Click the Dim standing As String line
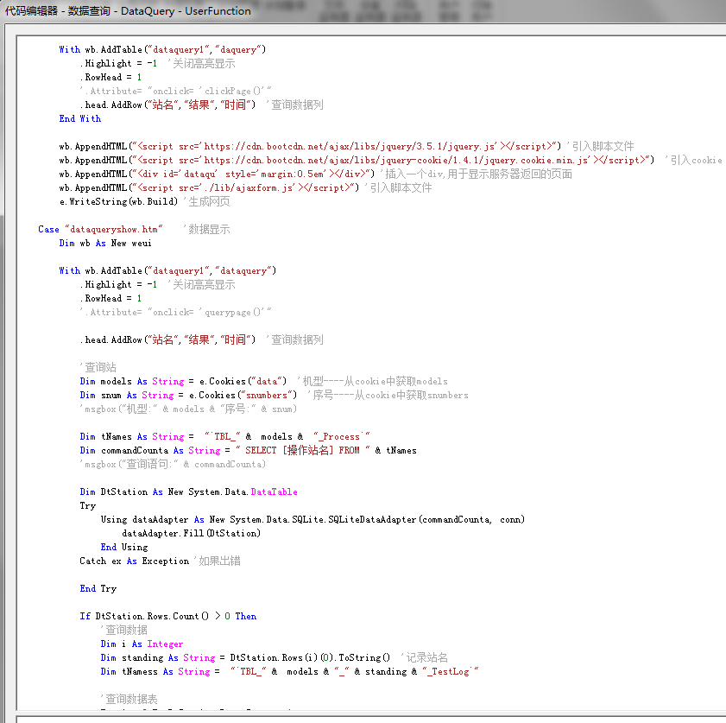The width and height of the screenshot is (726, 723). tap(245, 657)
